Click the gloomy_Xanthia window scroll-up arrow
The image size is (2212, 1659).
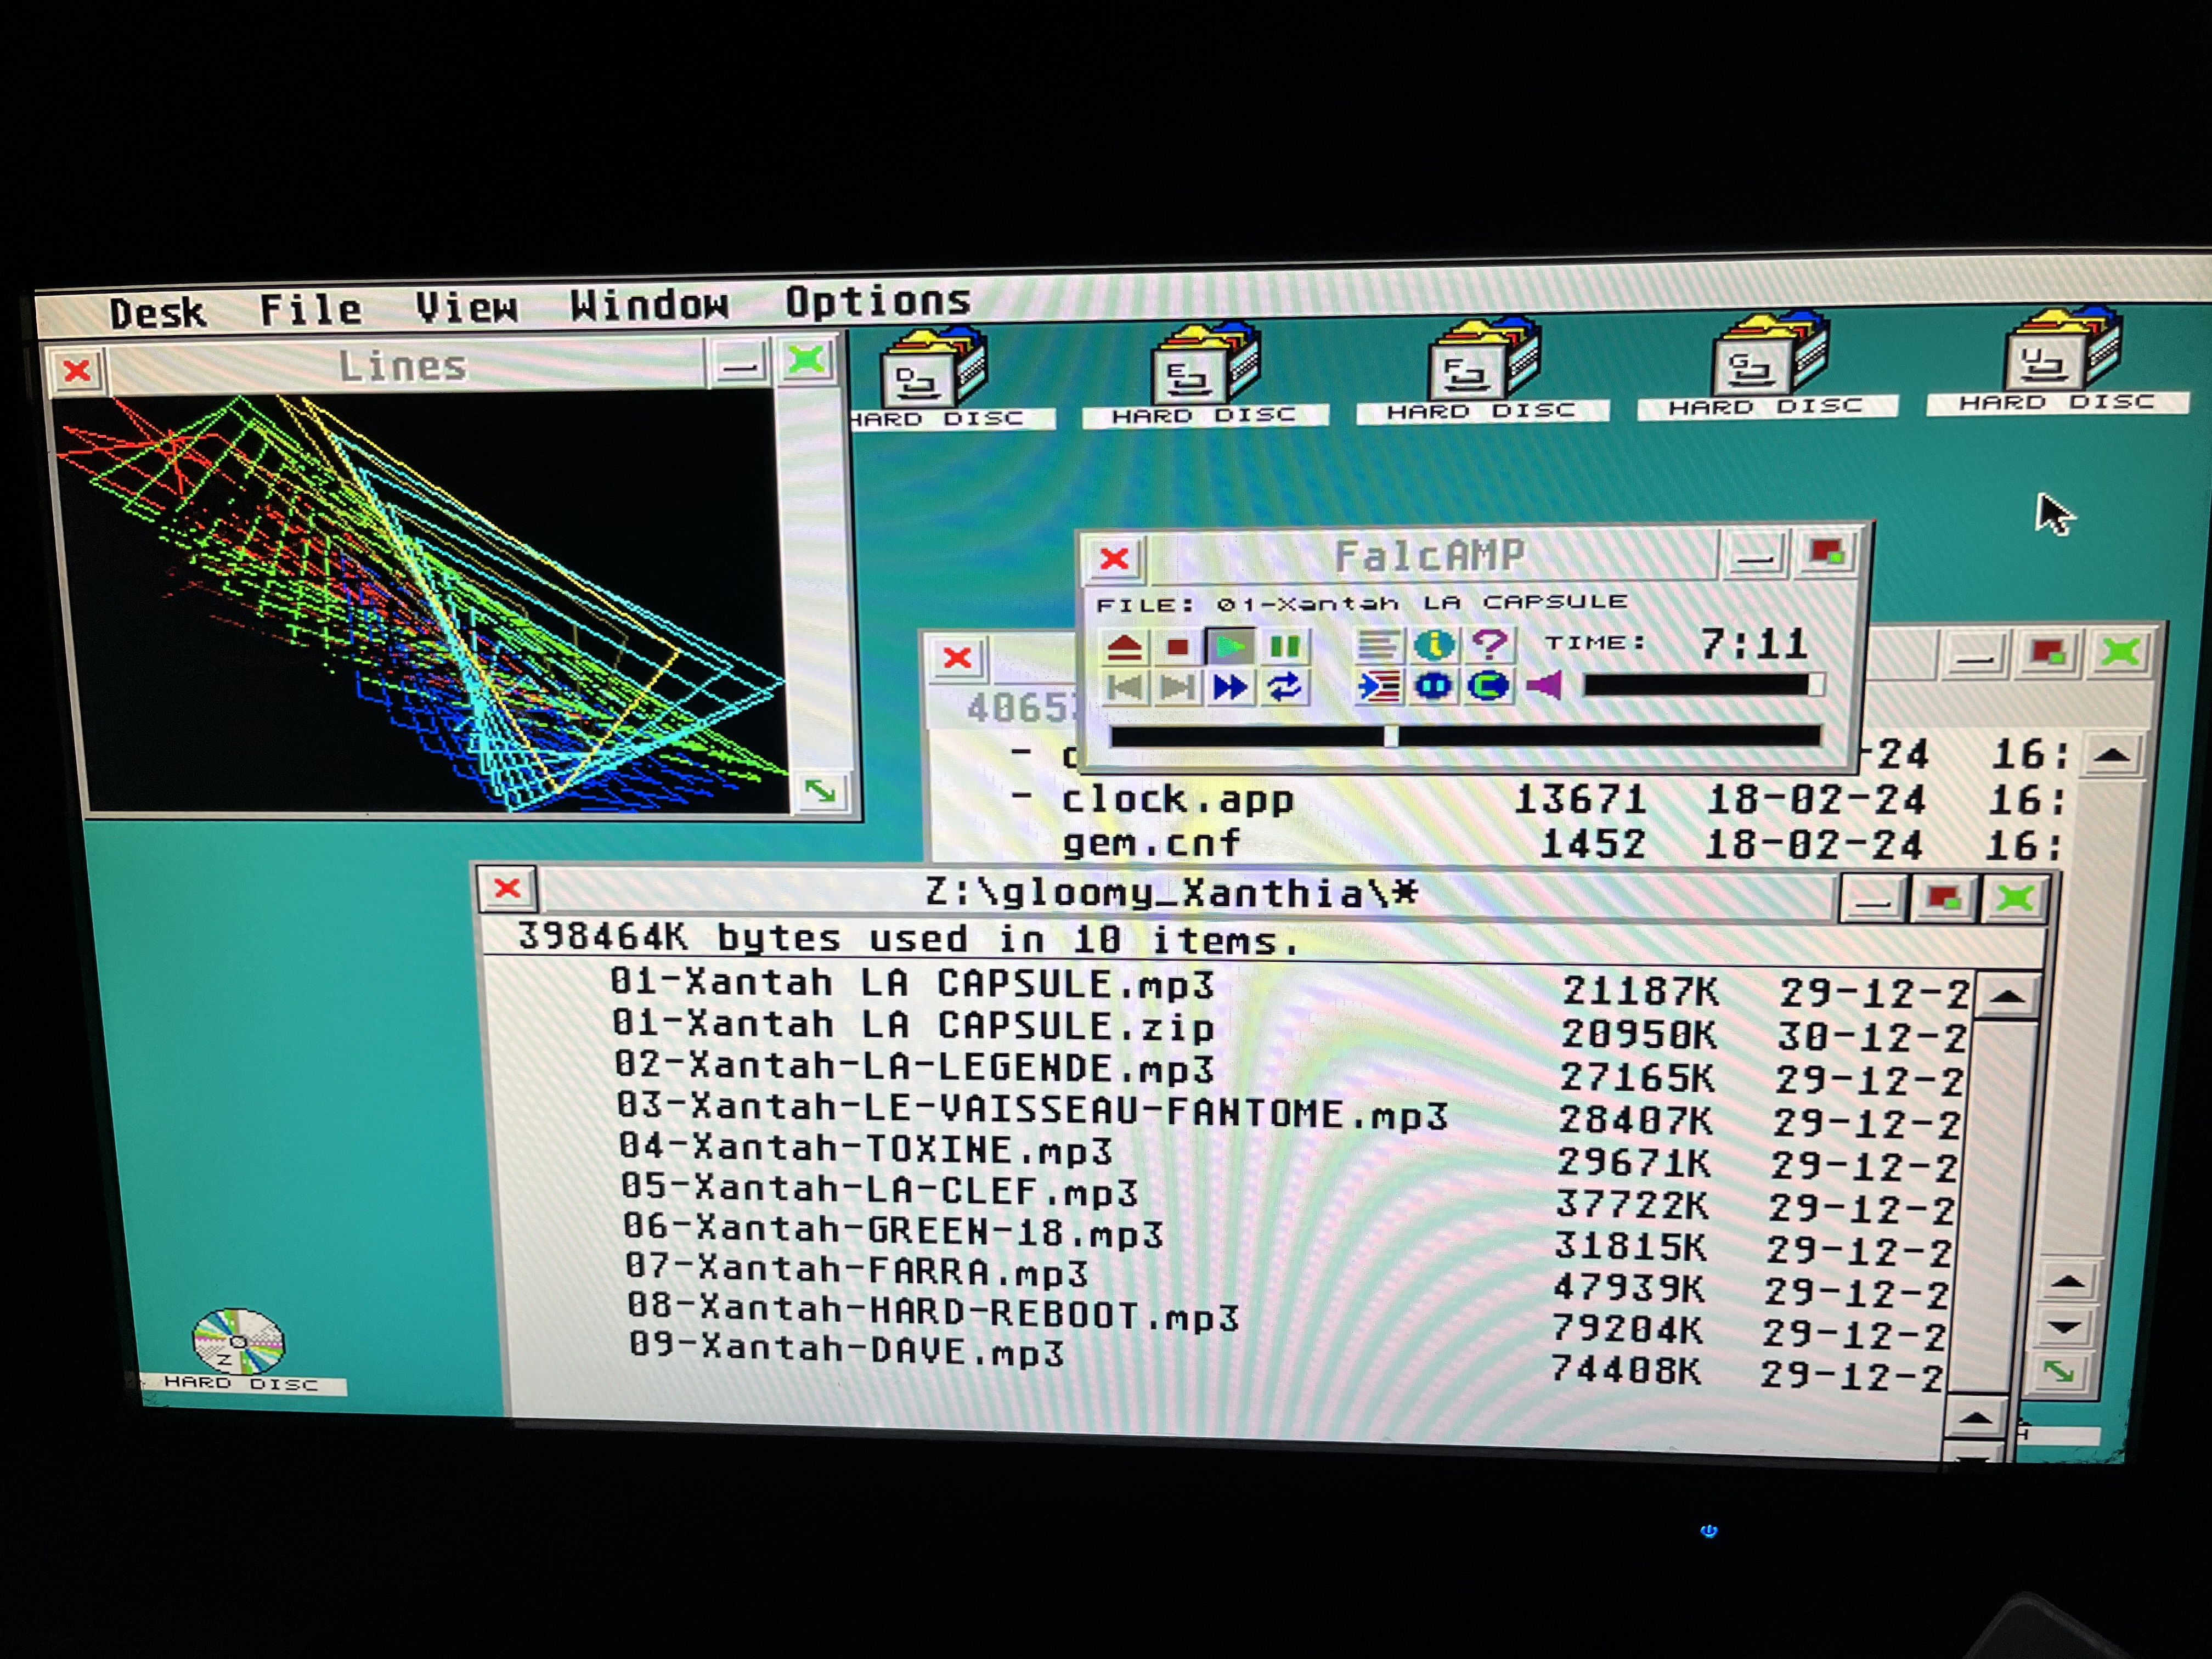click(x=2007, y=997)
